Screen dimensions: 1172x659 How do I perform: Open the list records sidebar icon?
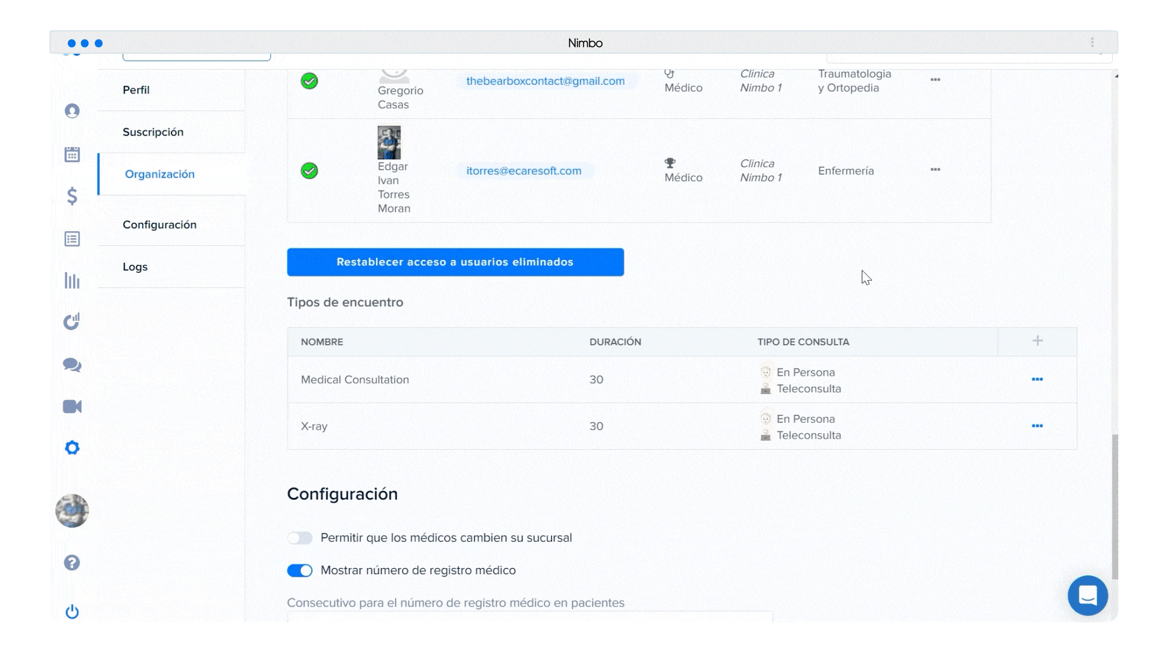[72, 239]
